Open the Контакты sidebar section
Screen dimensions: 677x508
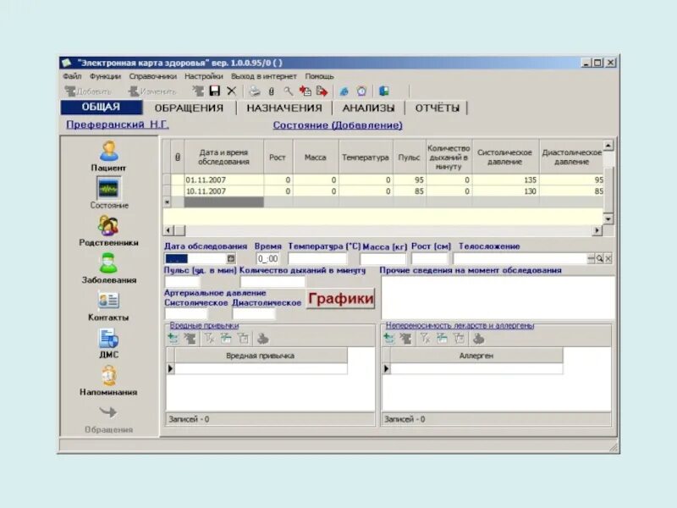108,306
